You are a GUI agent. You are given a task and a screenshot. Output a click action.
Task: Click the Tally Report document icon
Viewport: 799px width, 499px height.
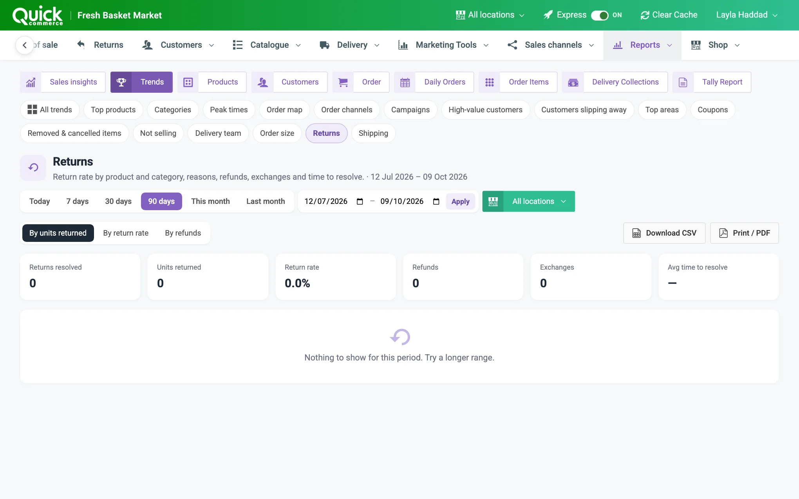click(683, 82)
